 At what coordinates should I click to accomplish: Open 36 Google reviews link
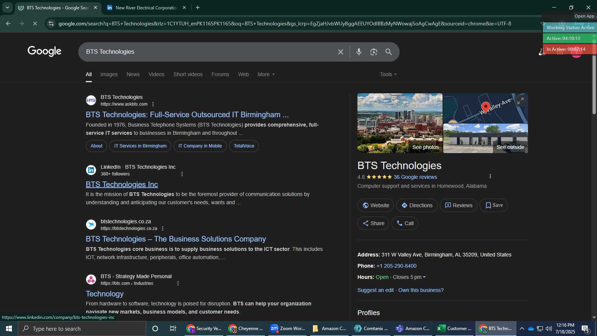[x=415, y=177]
